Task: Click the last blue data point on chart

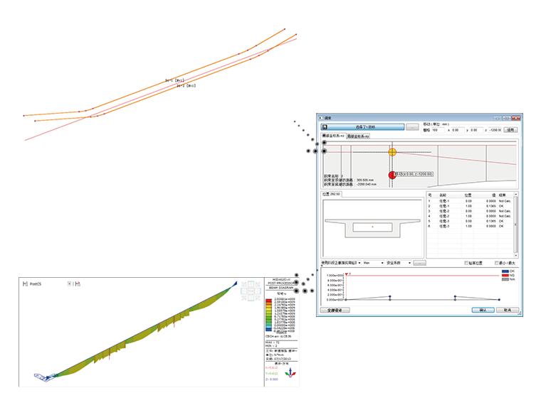Action: click(499, 300)
